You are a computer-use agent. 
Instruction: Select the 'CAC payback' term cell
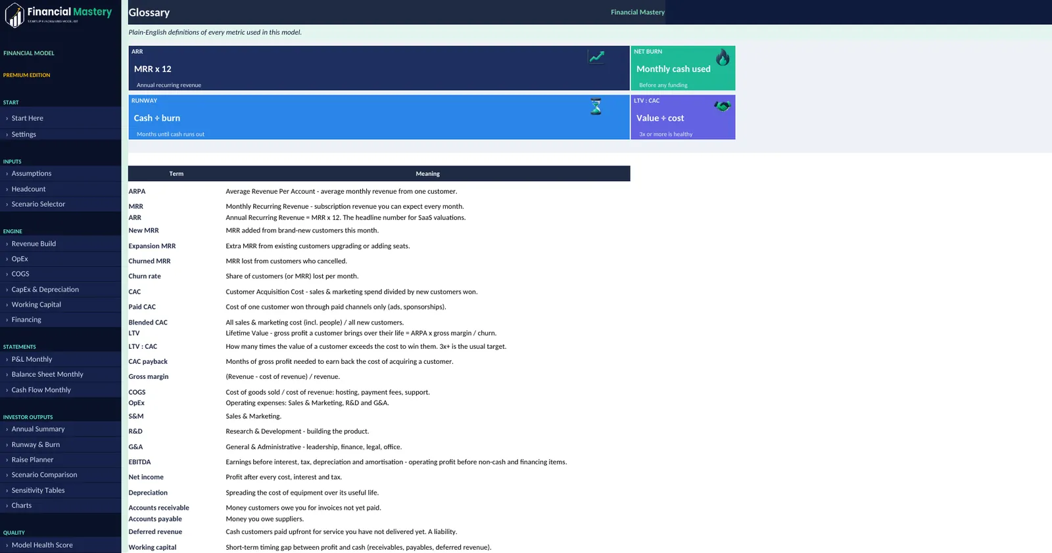(148, 362)
